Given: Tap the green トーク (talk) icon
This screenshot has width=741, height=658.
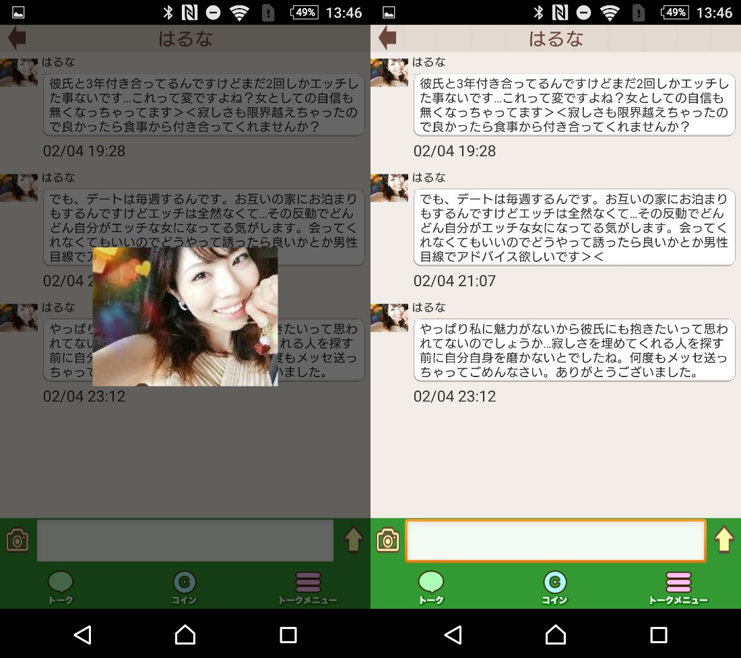Looking at the screenshot, I should 431,585.
